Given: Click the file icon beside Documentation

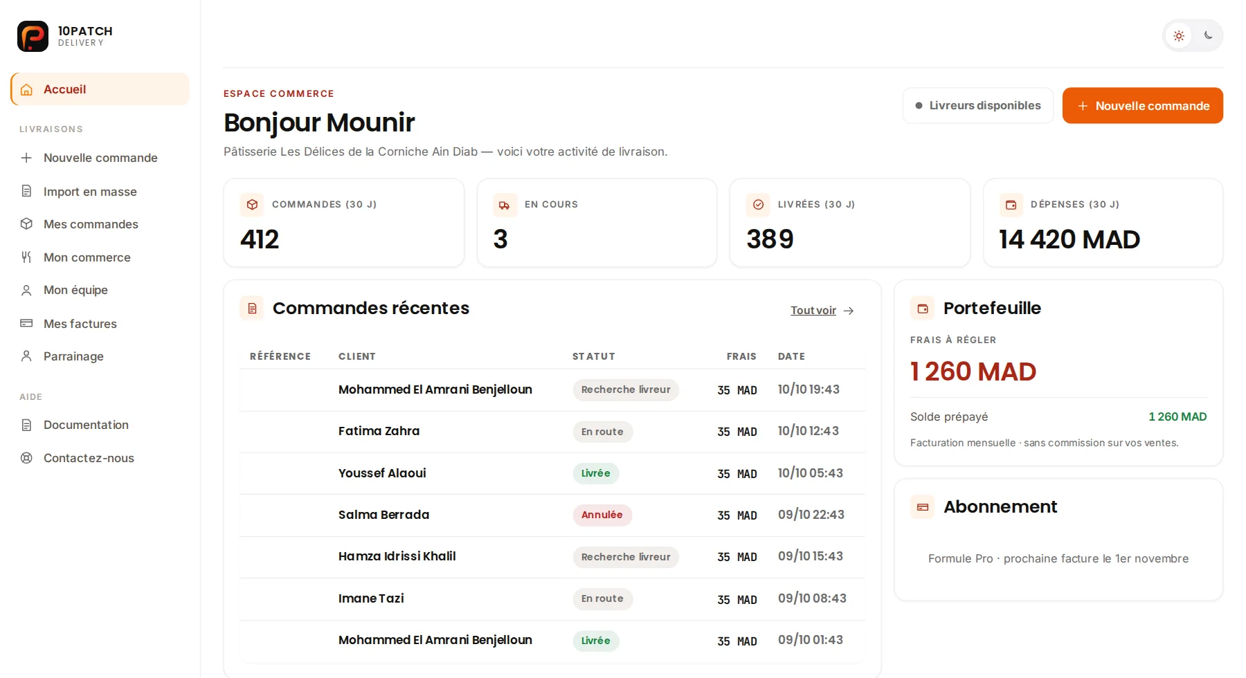Looking at the screenshot, I should pos(26,425).
